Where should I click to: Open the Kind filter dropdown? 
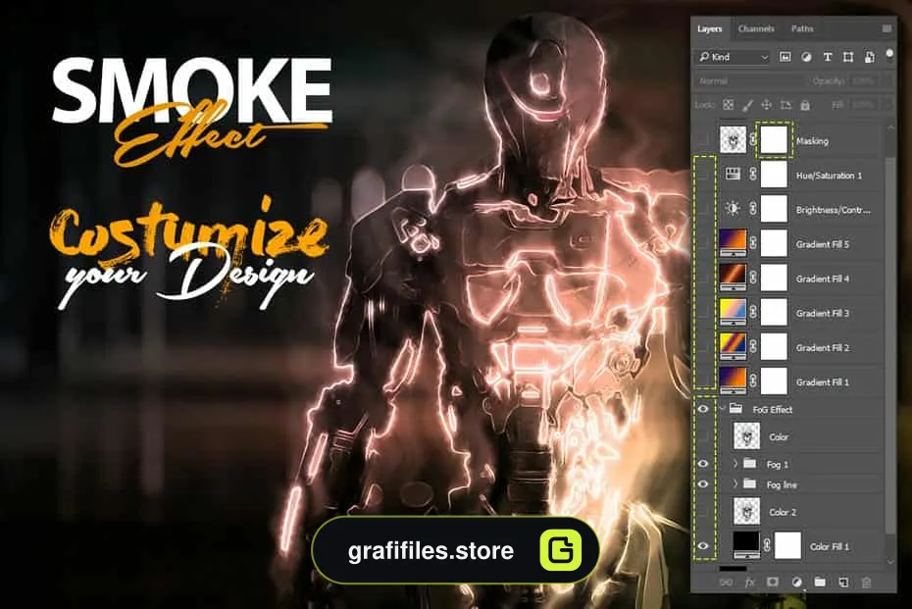735,57
